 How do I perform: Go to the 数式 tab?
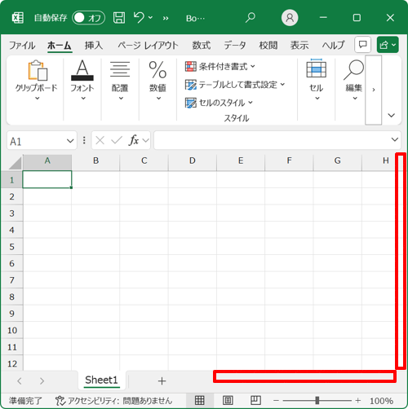(202, 45)
